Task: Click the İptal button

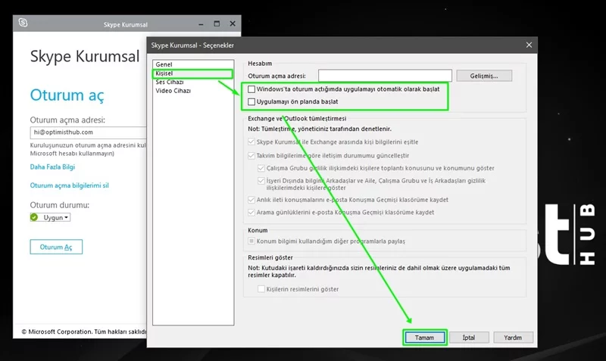Action: [469, 338]
